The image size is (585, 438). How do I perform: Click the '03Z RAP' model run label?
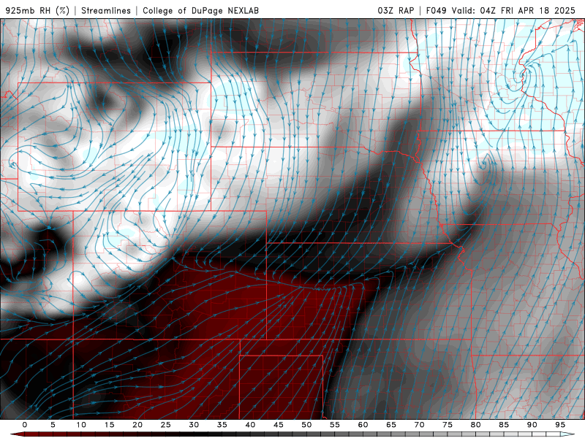click(396, 10)
